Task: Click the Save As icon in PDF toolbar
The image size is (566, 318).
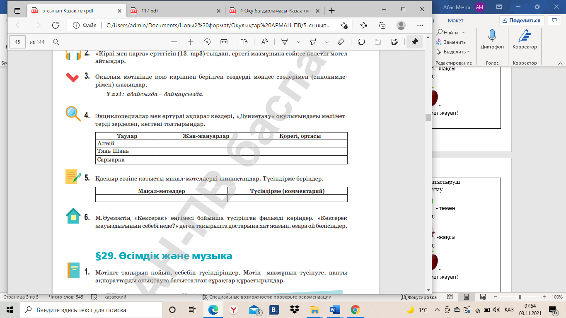Action: (x=394, y=42)
